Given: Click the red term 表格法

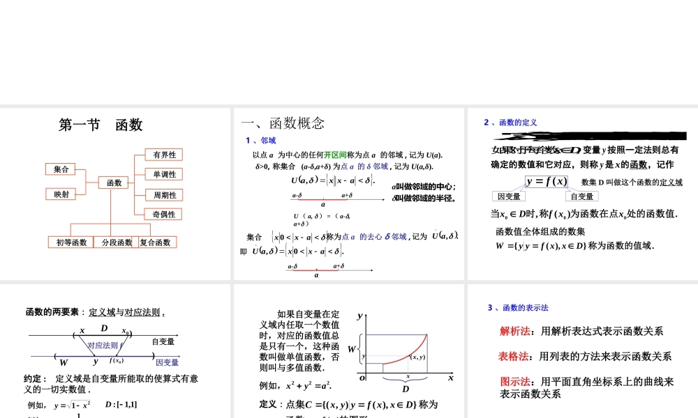Looking at the screenshot, I should pyautogui.click(x=513, y=356).
